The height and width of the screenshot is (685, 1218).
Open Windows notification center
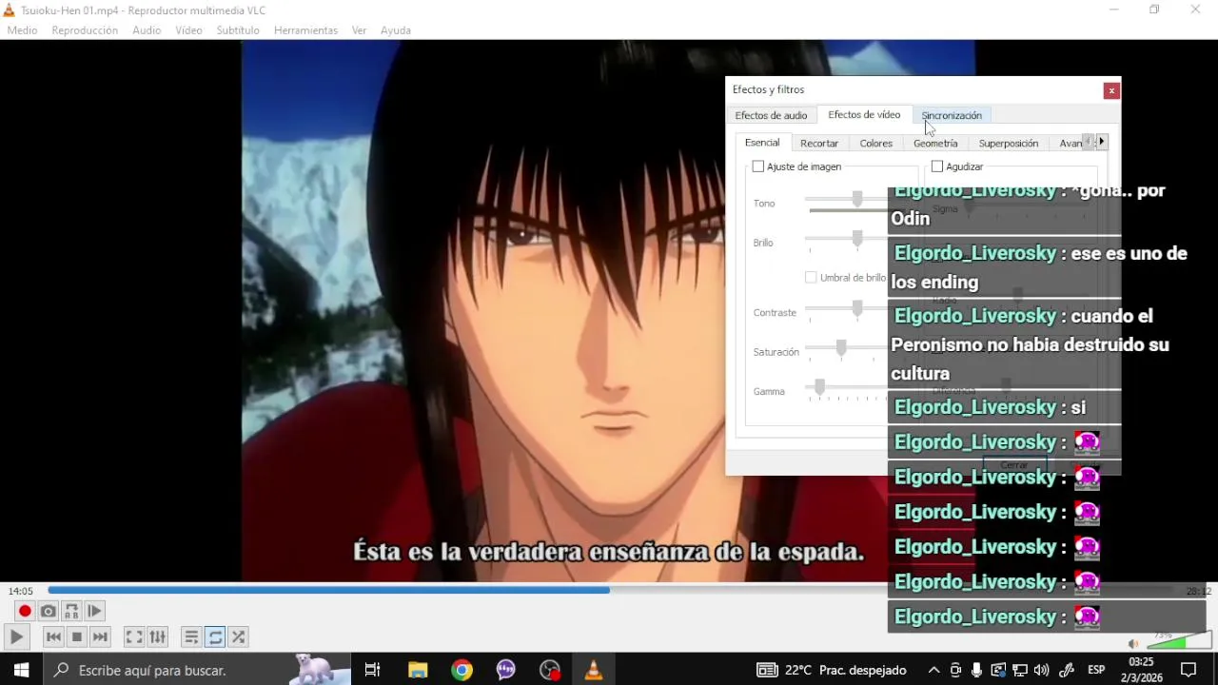click(x=1189, y=670)
